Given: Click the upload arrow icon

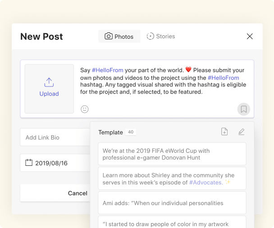Looking at the screenshot, I should pos(49,82).
